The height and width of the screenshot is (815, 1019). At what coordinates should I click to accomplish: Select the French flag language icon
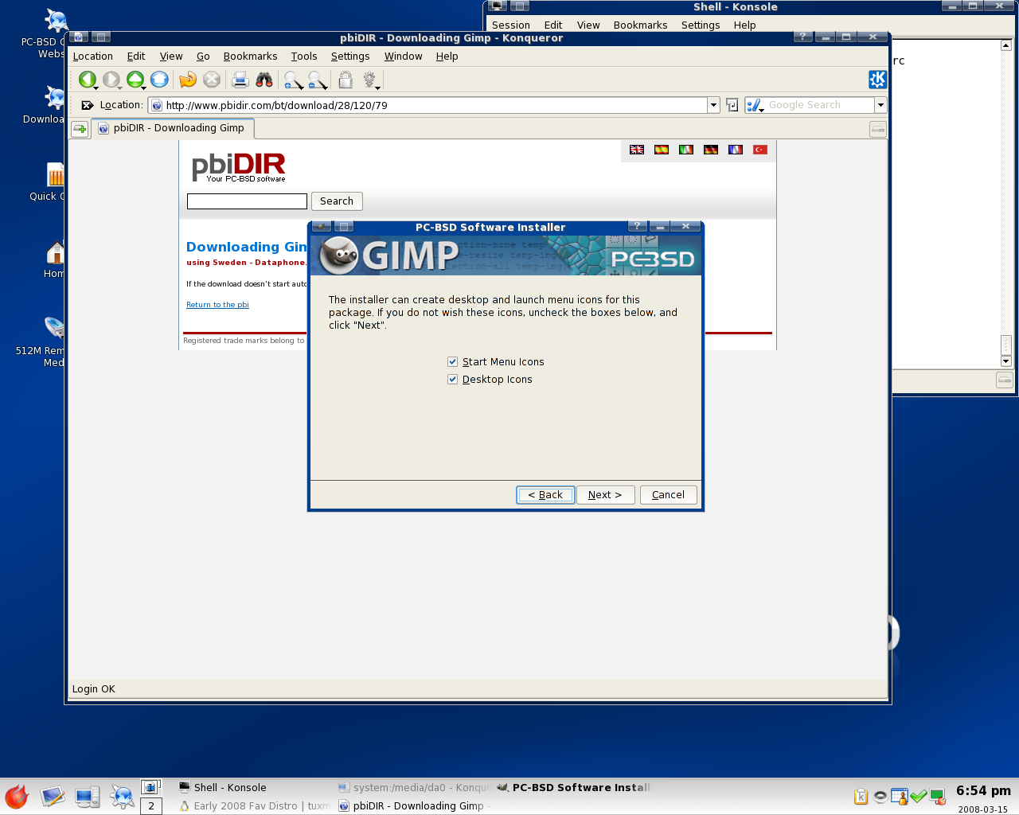736,150
